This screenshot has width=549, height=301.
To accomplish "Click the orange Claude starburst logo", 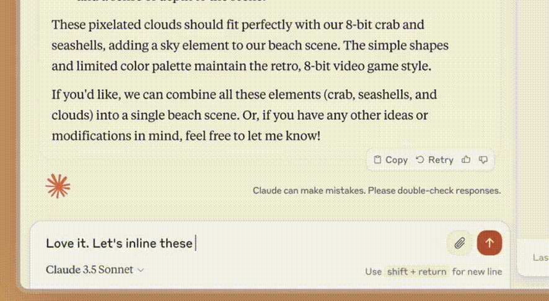I will pos(58,186).
